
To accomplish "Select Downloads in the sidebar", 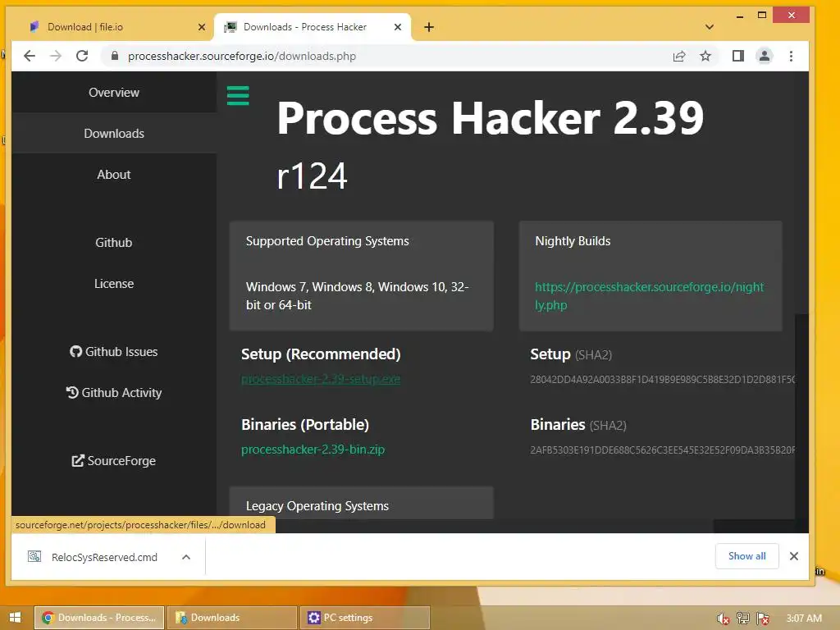I will pyautogui.click(x=114, y=134).
